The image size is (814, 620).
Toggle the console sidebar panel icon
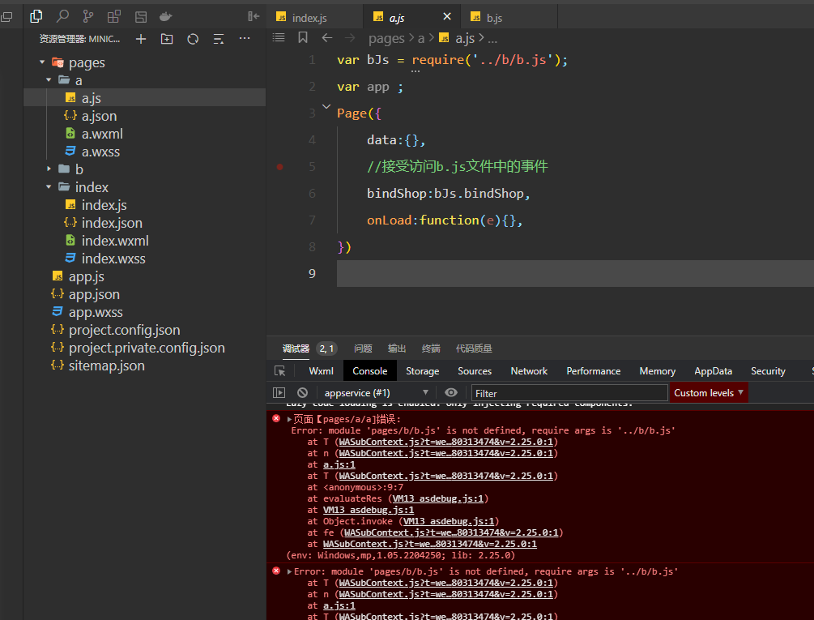point(279,393)
